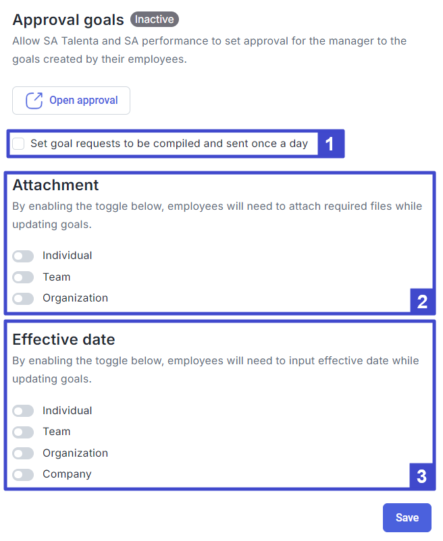
Task: Click the Effective date section heading
Action: [x=64, y=339]
